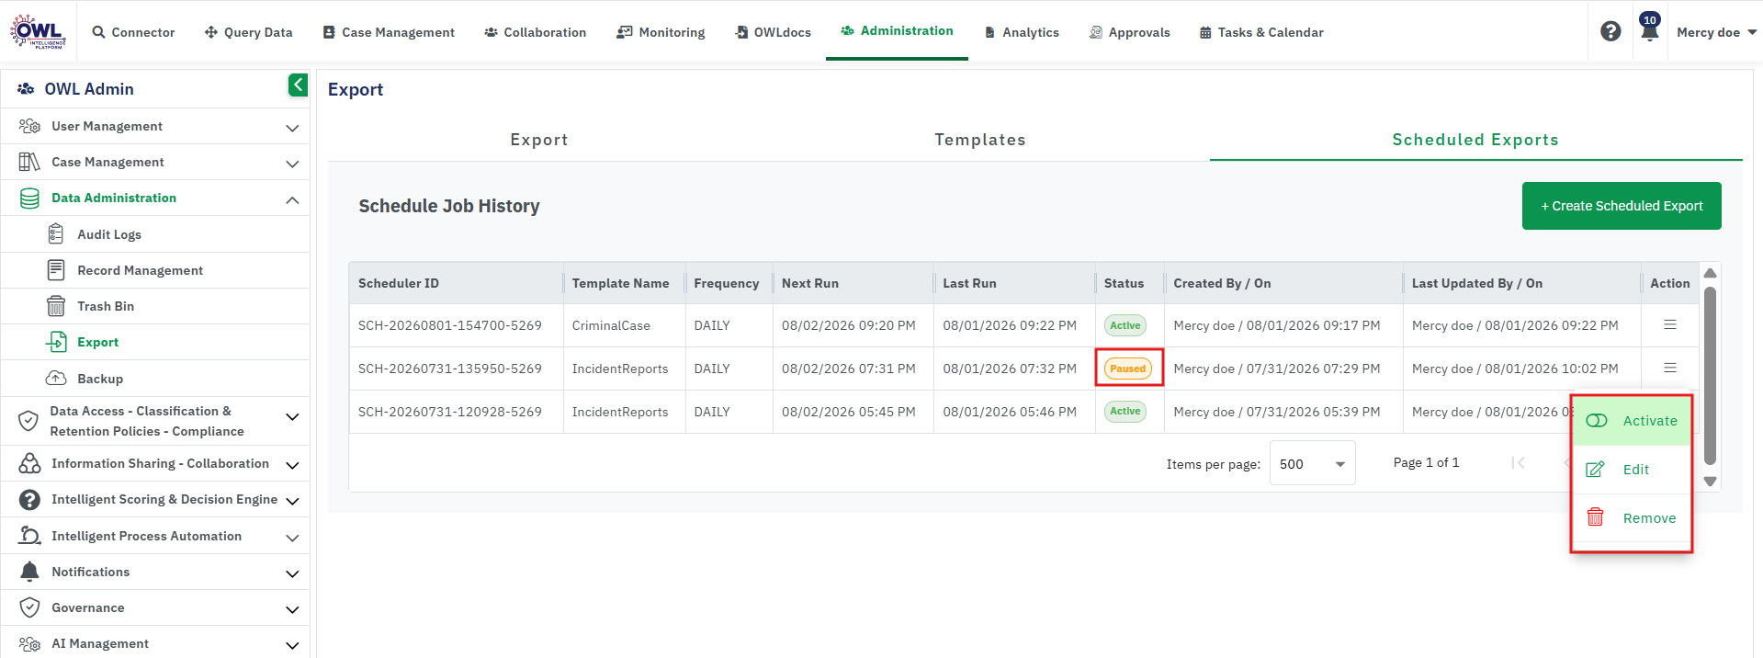
Task: Click the table vertical scrollbar thumb
Action: [1710, 375]
